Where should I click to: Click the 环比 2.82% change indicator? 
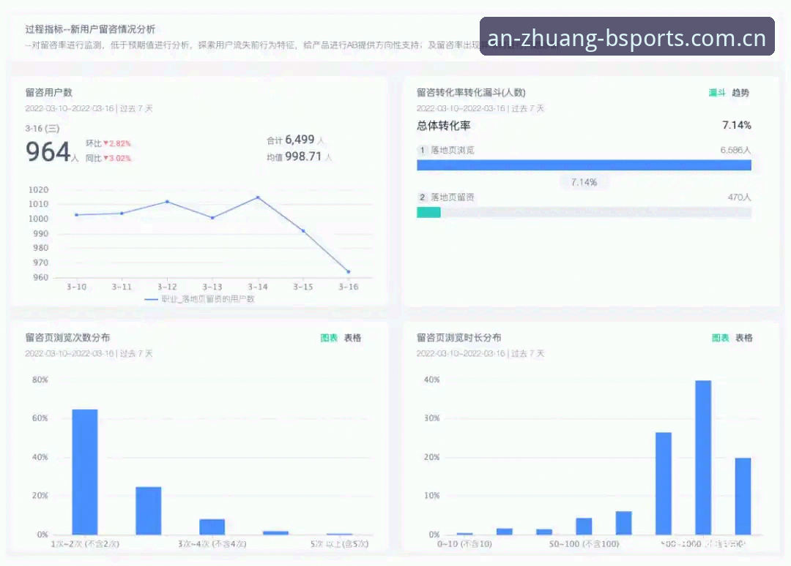[108, 143]
